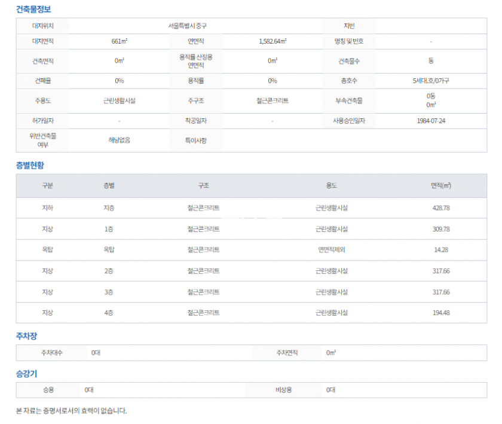The height and width of the screenshot is (424, 502).
Task: Click the 1층 floor cell
Action: [109, 229]
